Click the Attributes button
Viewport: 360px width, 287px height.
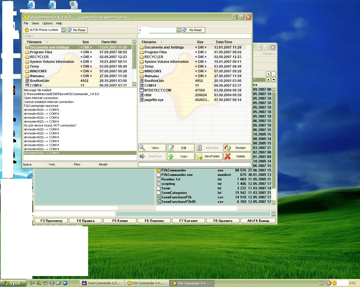pos(209,148)
